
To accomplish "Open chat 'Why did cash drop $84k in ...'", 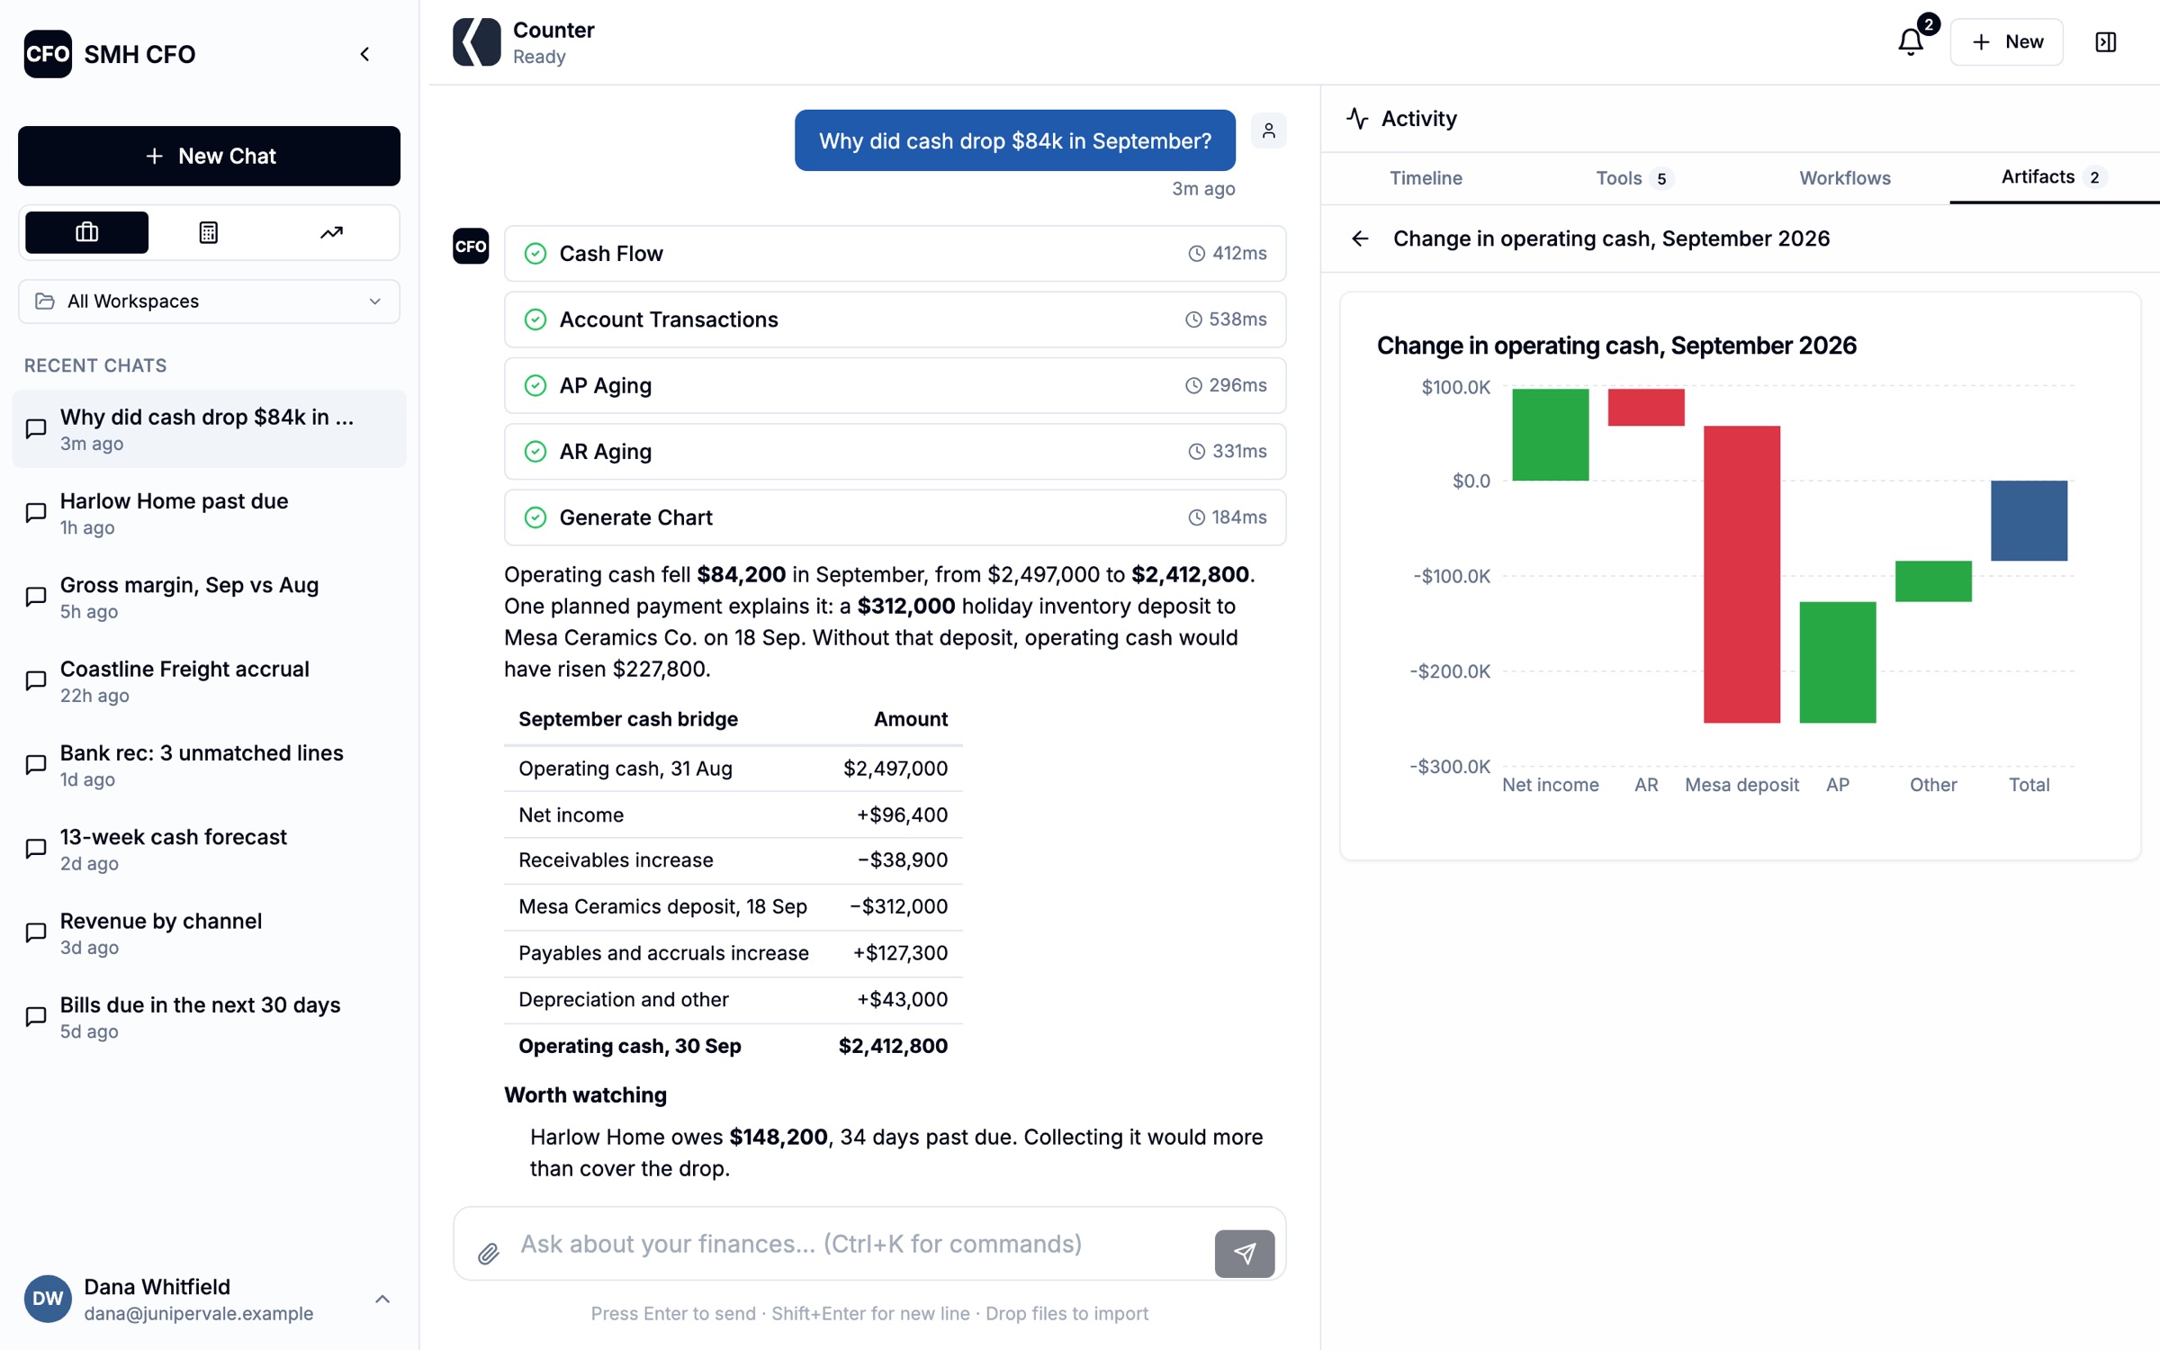I will coord(209,429).
